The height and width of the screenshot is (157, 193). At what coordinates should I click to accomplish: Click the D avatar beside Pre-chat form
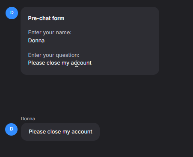(x=12, y=13)
